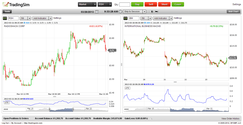Open the Market order type dropdown
This screenshot has height=125, width=243.
(x=87, y=4)
